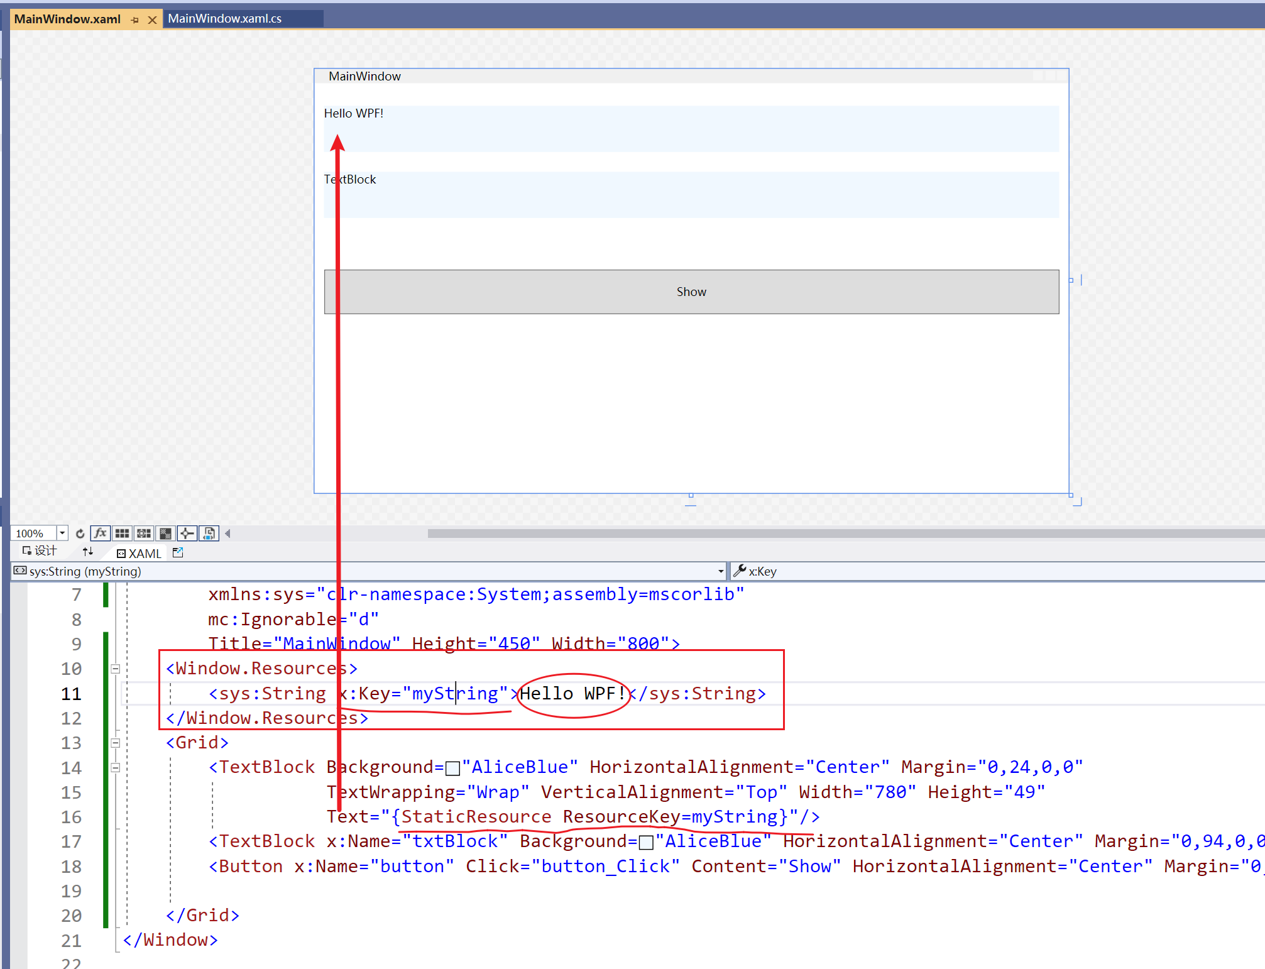
Task: Pin the MainWindow.xaml tab
Action: [x=135, y=20]
